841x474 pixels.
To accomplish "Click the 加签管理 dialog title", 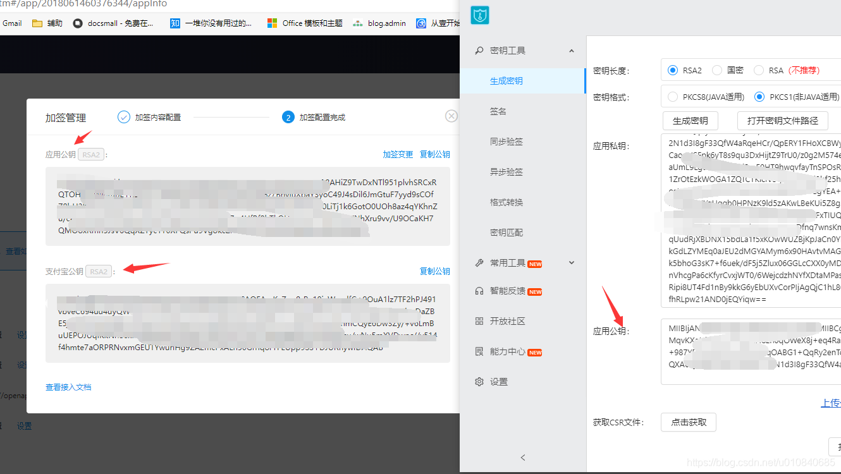I will [66, 118].
